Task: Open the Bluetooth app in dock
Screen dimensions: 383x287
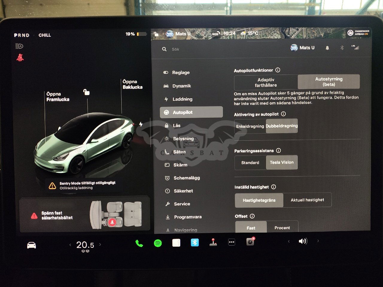Action: click(x=195, y=242)
